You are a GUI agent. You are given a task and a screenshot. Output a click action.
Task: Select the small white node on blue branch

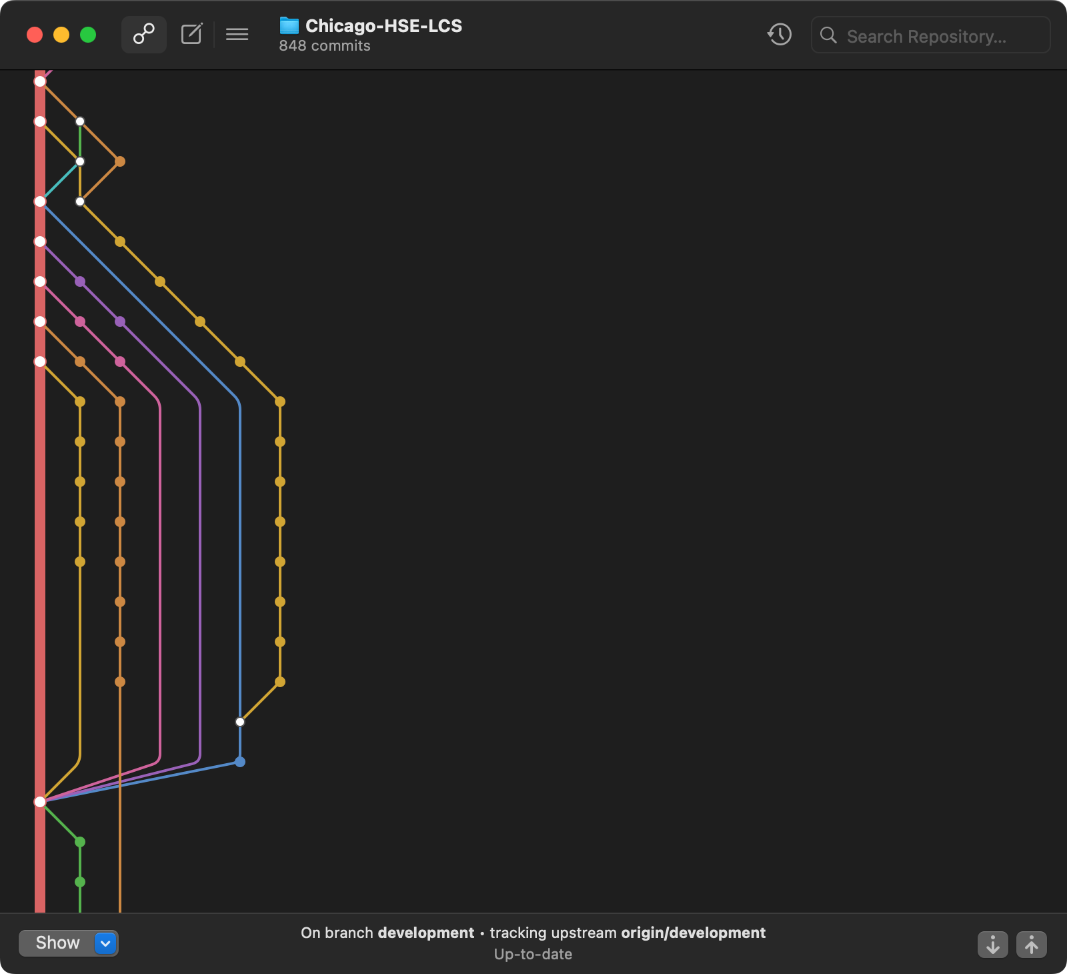coord(240,722)
